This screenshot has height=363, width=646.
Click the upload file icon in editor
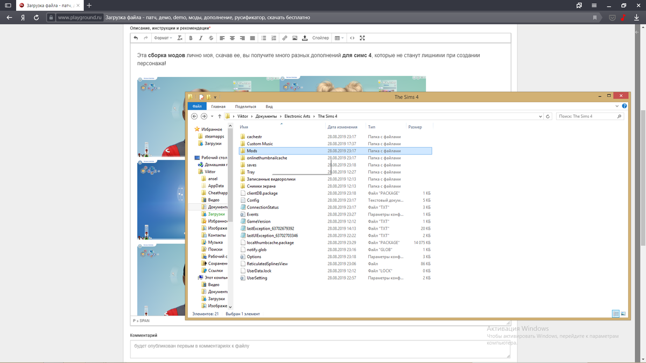click(305, 38)
